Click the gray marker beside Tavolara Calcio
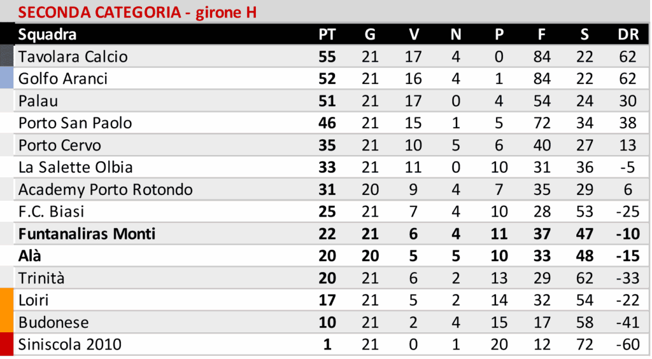The image size is (652, 359). (7, 57)
